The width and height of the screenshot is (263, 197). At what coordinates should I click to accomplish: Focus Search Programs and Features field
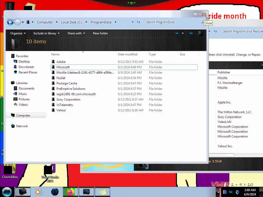click(243, 31)
